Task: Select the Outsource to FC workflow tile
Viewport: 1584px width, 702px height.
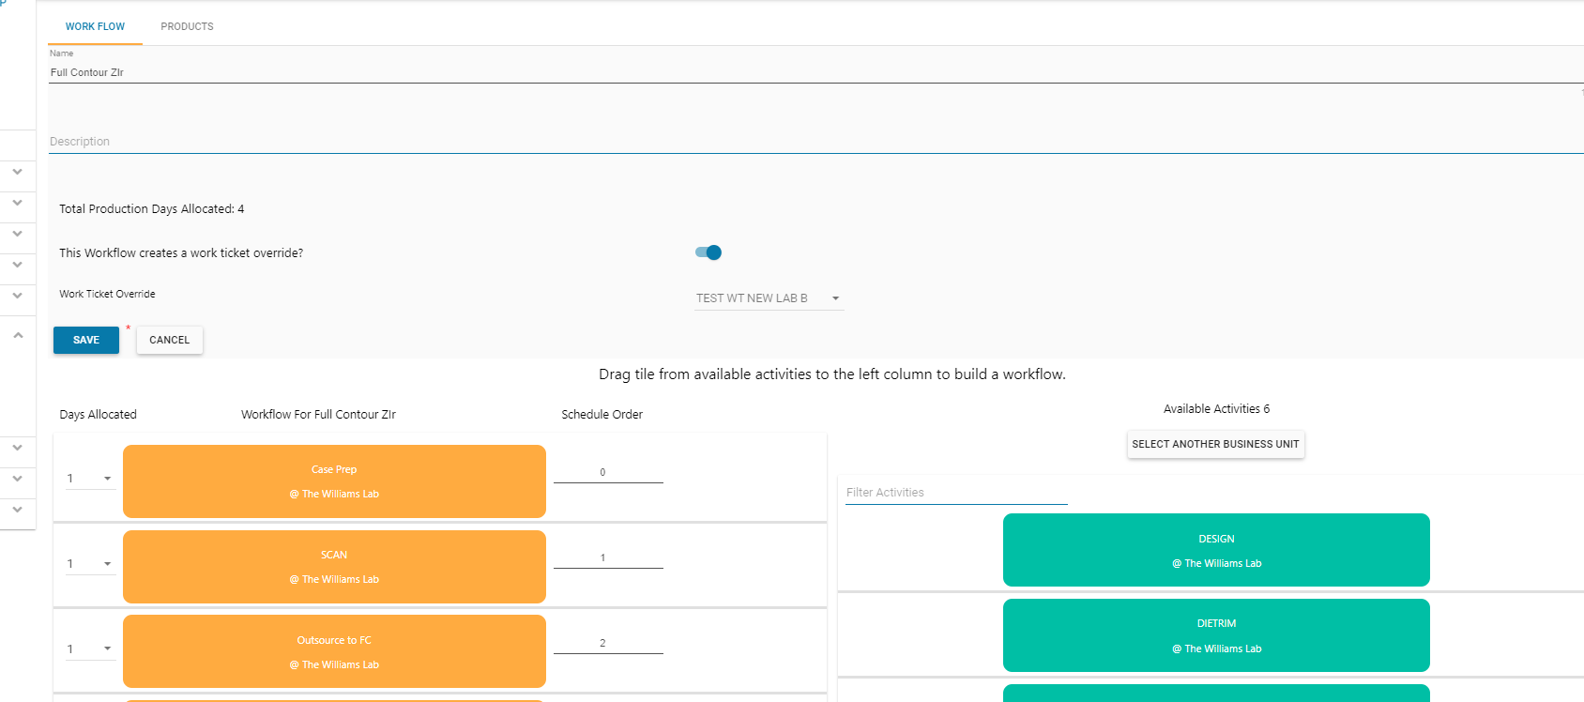Action: pyautogui.click(x=334, y=651)
